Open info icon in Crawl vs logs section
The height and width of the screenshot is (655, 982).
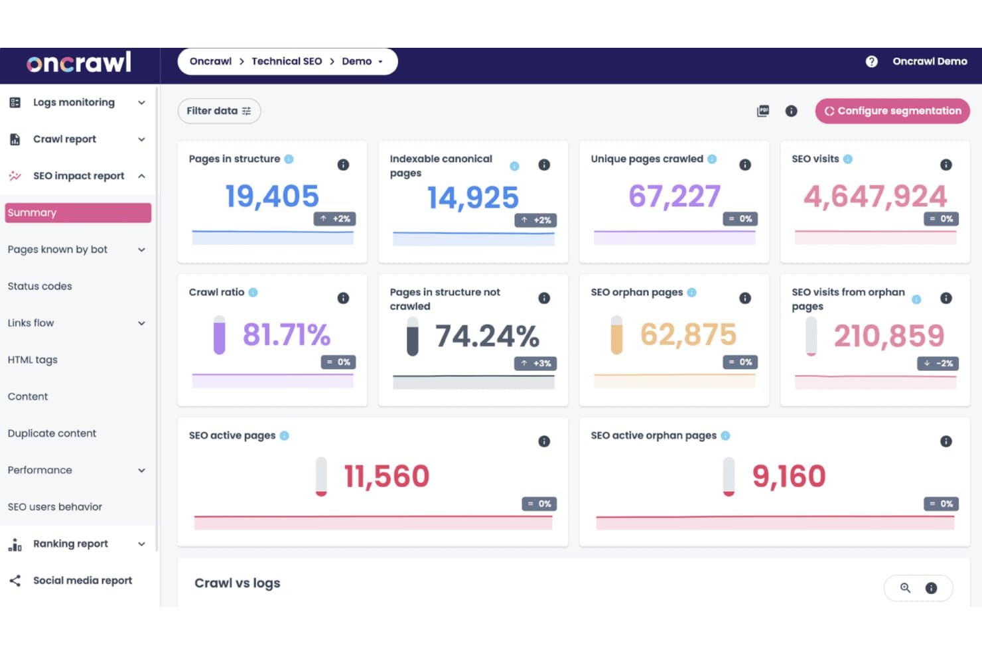click(x=932, y=588)
